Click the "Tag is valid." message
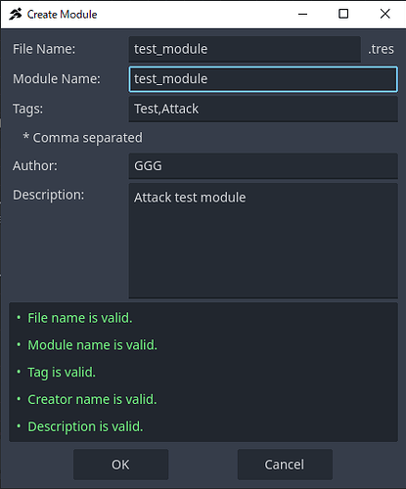 [x=62, y=373]
